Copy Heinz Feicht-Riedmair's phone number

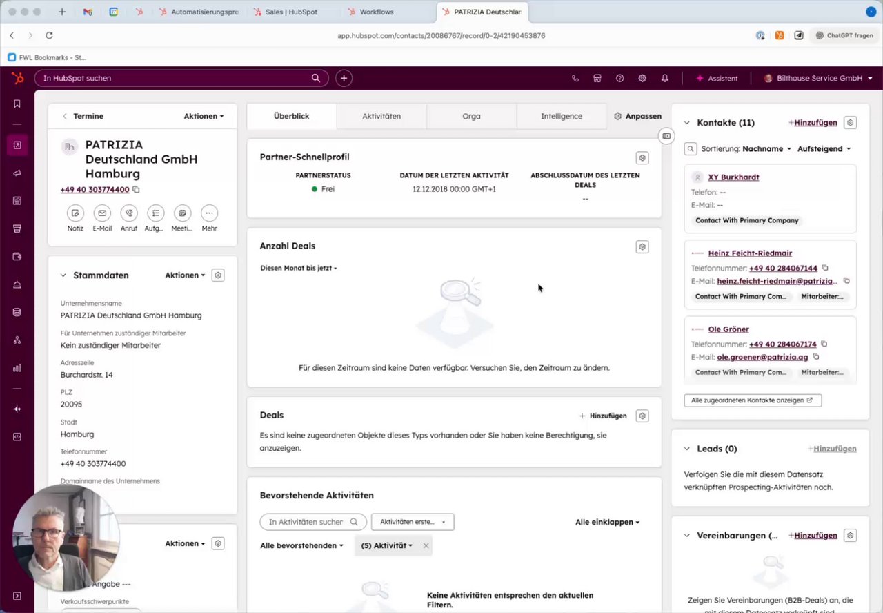[x=825, y=268]
